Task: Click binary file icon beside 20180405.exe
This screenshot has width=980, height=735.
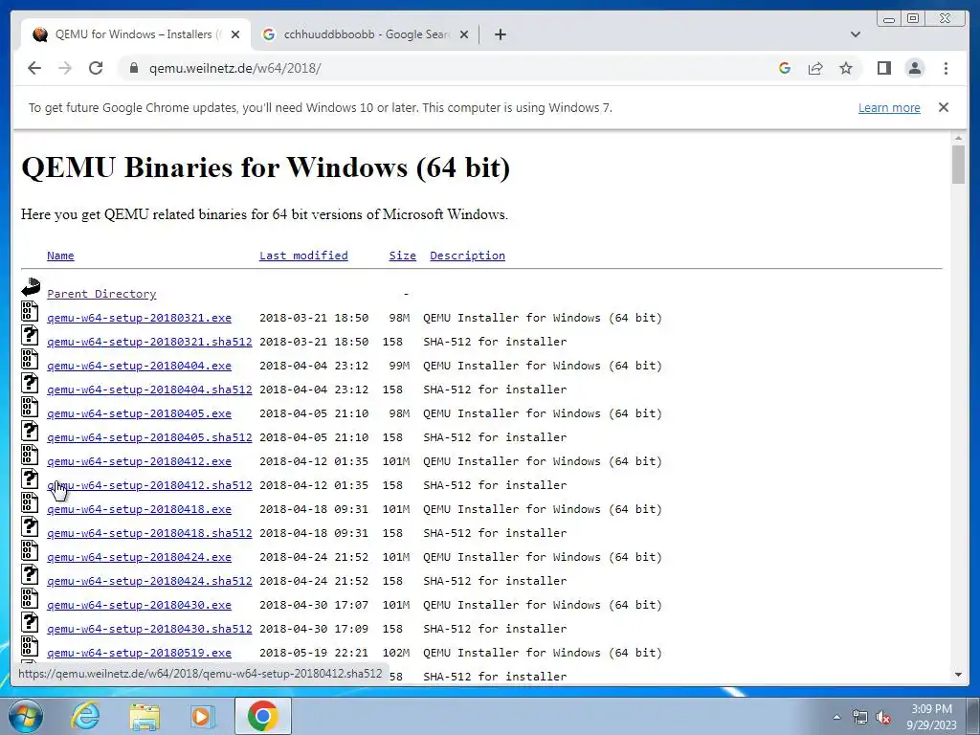Action: pyautogui.click(x=30, y=406)
